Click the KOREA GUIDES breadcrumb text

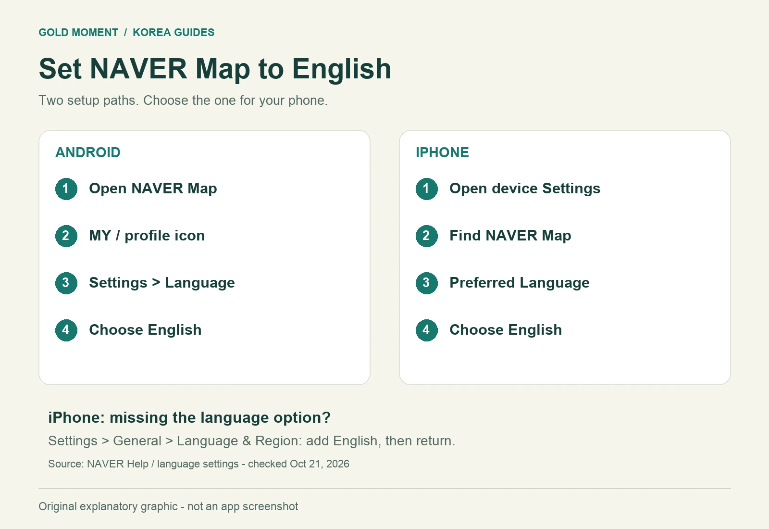pos(174,32)
